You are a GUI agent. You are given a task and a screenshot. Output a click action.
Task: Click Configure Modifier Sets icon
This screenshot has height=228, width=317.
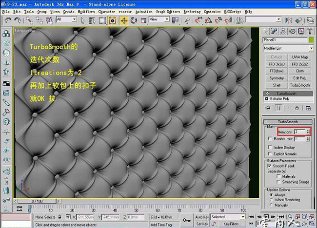(x=308, y=108)
